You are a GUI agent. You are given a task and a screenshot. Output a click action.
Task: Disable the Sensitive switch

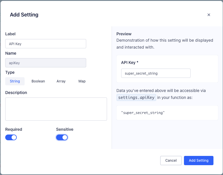click(62, 137)
